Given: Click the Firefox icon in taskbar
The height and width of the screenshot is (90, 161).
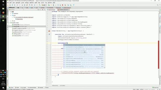Looking at the screenshot, I should (x=3, y=12).
